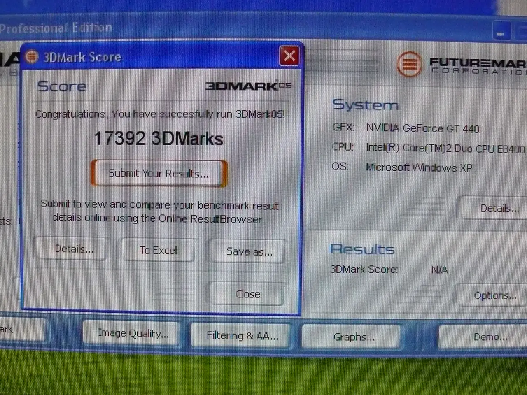
Task: Export results with To Excel button
Action: (158, 250)
